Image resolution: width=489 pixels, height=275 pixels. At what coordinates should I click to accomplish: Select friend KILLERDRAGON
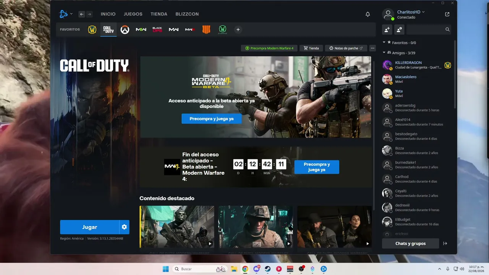417,65
